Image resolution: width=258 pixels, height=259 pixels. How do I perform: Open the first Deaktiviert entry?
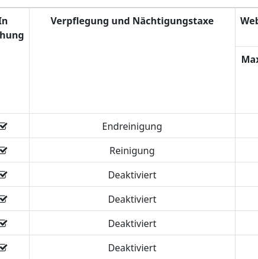tap(132, 174)
